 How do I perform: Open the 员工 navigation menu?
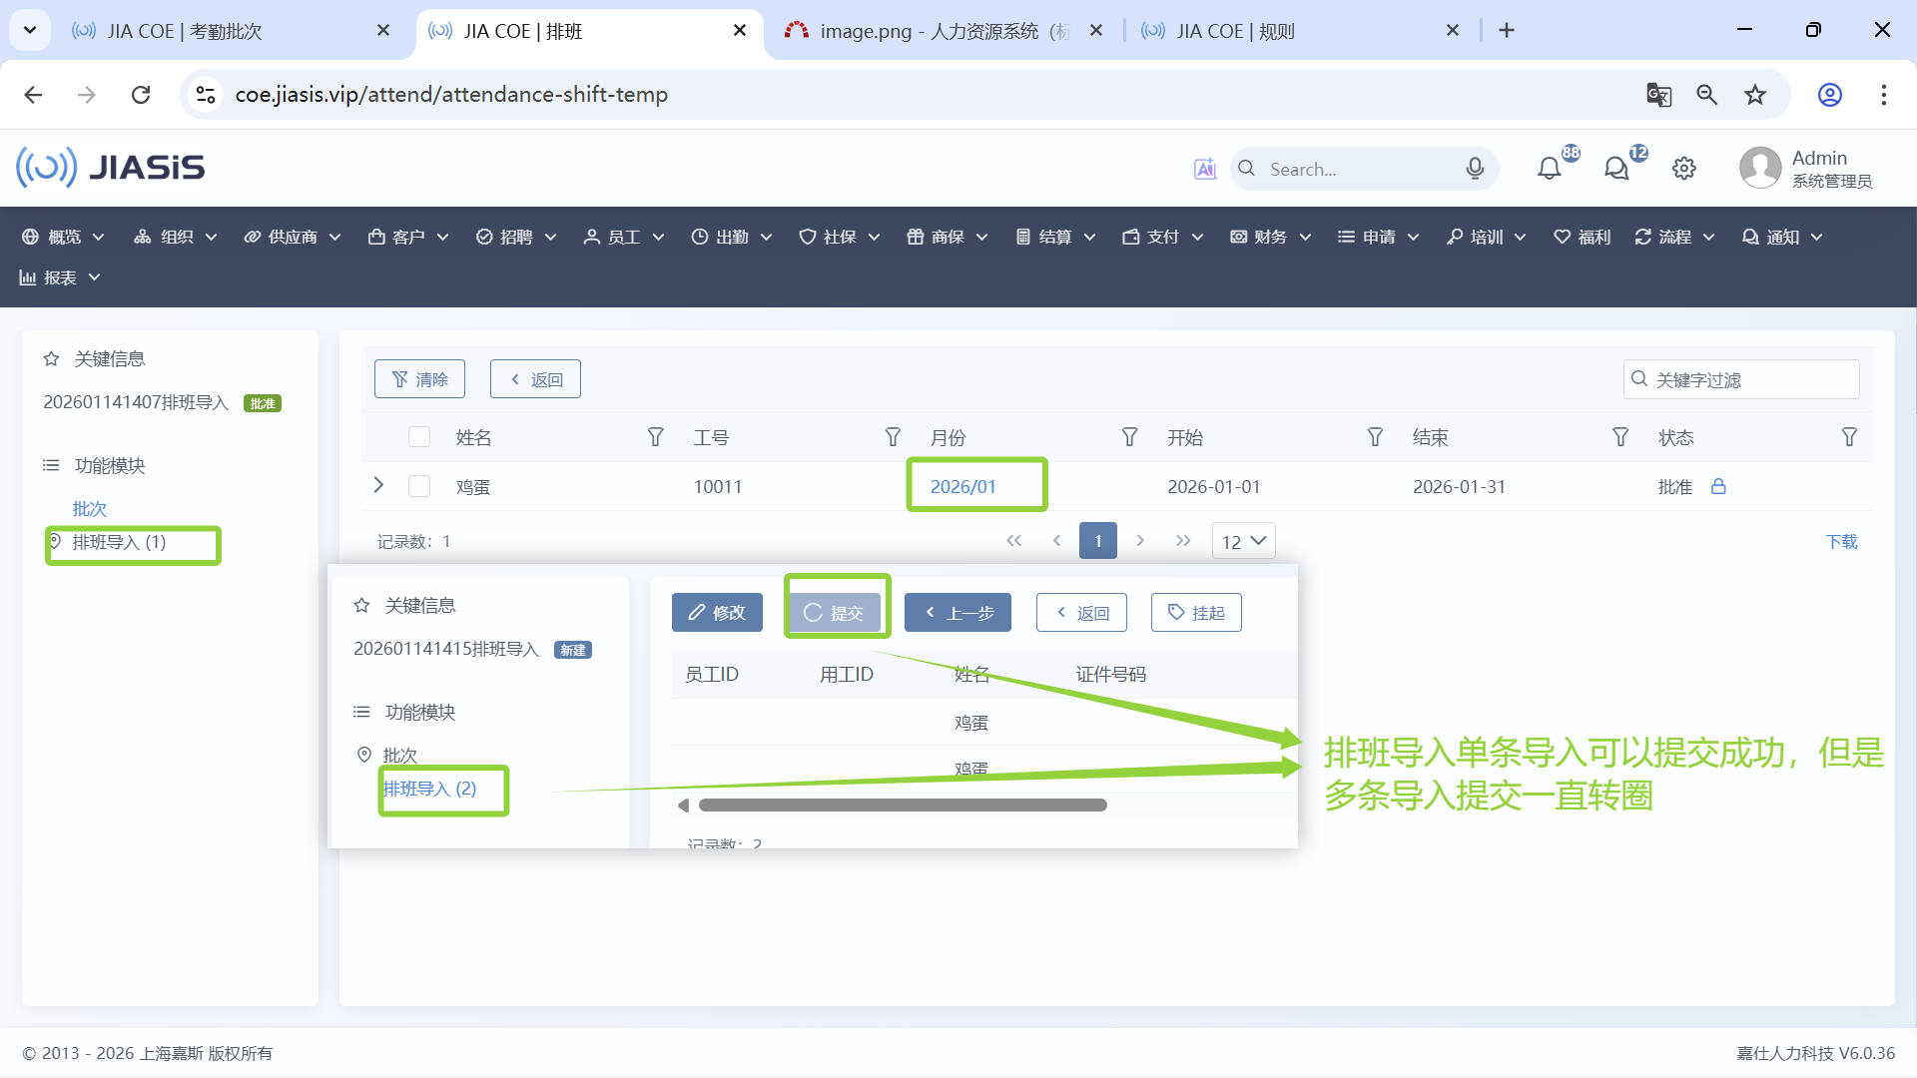coord(624,237)
